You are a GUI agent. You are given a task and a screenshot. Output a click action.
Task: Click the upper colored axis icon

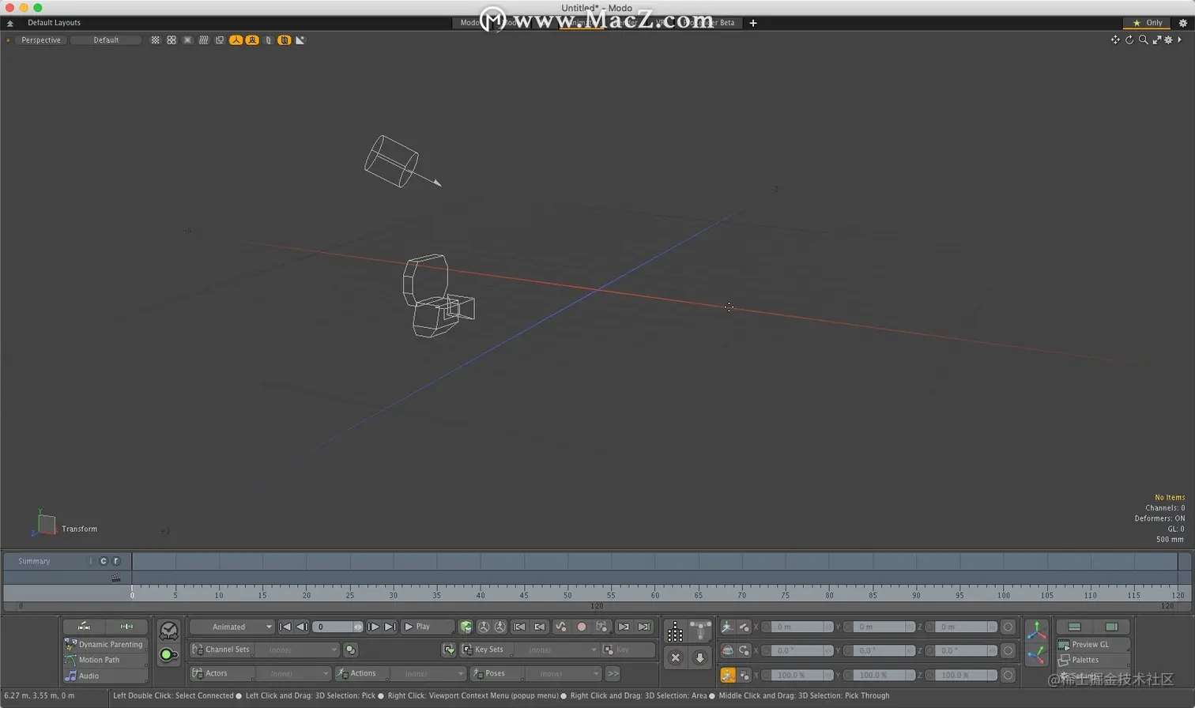(1037, 631)
